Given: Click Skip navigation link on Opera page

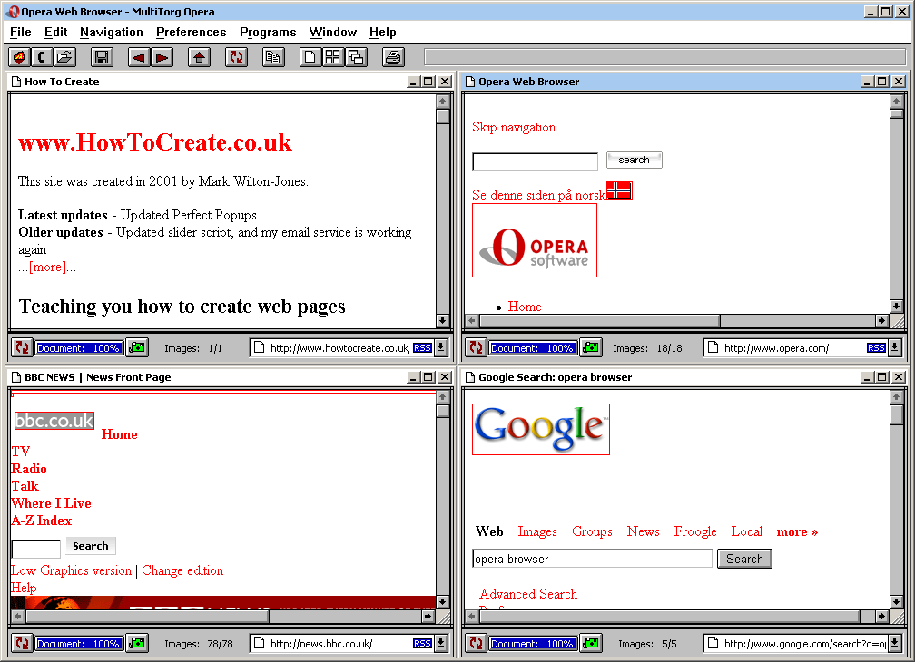Looking at the screenshot, I should [x=515, y=127].
